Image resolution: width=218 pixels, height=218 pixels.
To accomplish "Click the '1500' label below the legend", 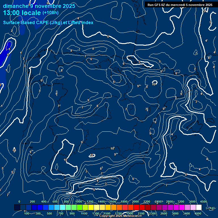I will click(107, 213).
